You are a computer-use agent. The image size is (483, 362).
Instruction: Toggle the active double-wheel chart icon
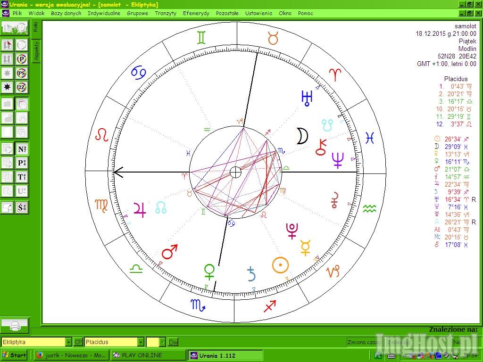(x=22, y=104)
